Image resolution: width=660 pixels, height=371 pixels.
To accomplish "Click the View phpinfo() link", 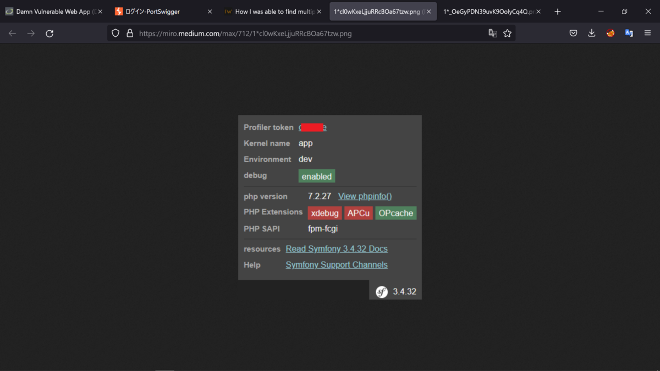I will pos(365,196).
